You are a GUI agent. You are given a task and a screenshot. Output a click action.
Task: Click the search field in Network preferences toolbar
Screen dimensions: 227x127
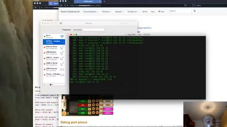125,23
